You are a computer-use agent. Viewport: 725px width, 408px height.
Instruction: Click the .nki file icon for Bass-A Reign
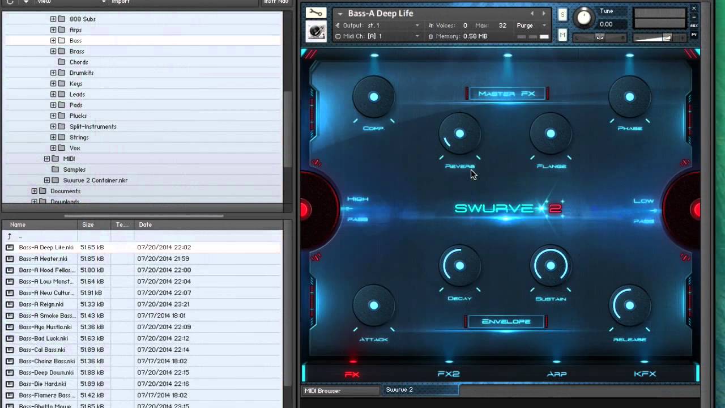pyautogui.click(x=10, y=304)
